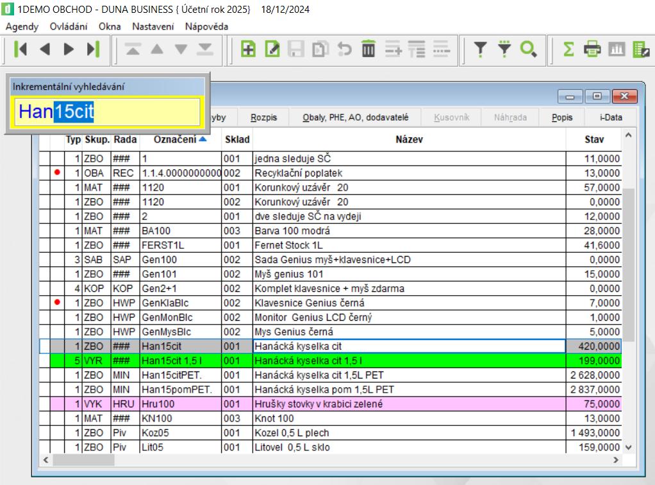Image resolution: width=655 pixels, height=485 pixels.
Task: Open the funnel icon with dots above
Action: coord(504,49)
